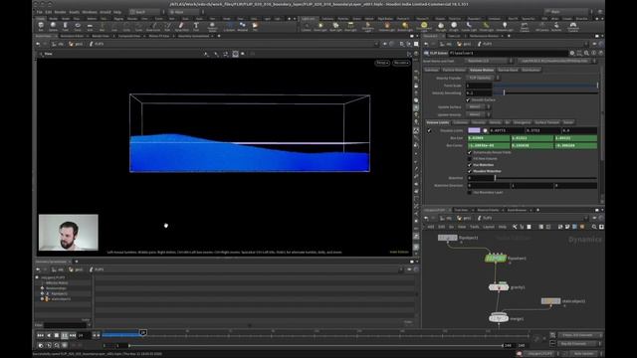Jump to first frame
The height and width of the screenshot is (358, 637).
[40, 335]
